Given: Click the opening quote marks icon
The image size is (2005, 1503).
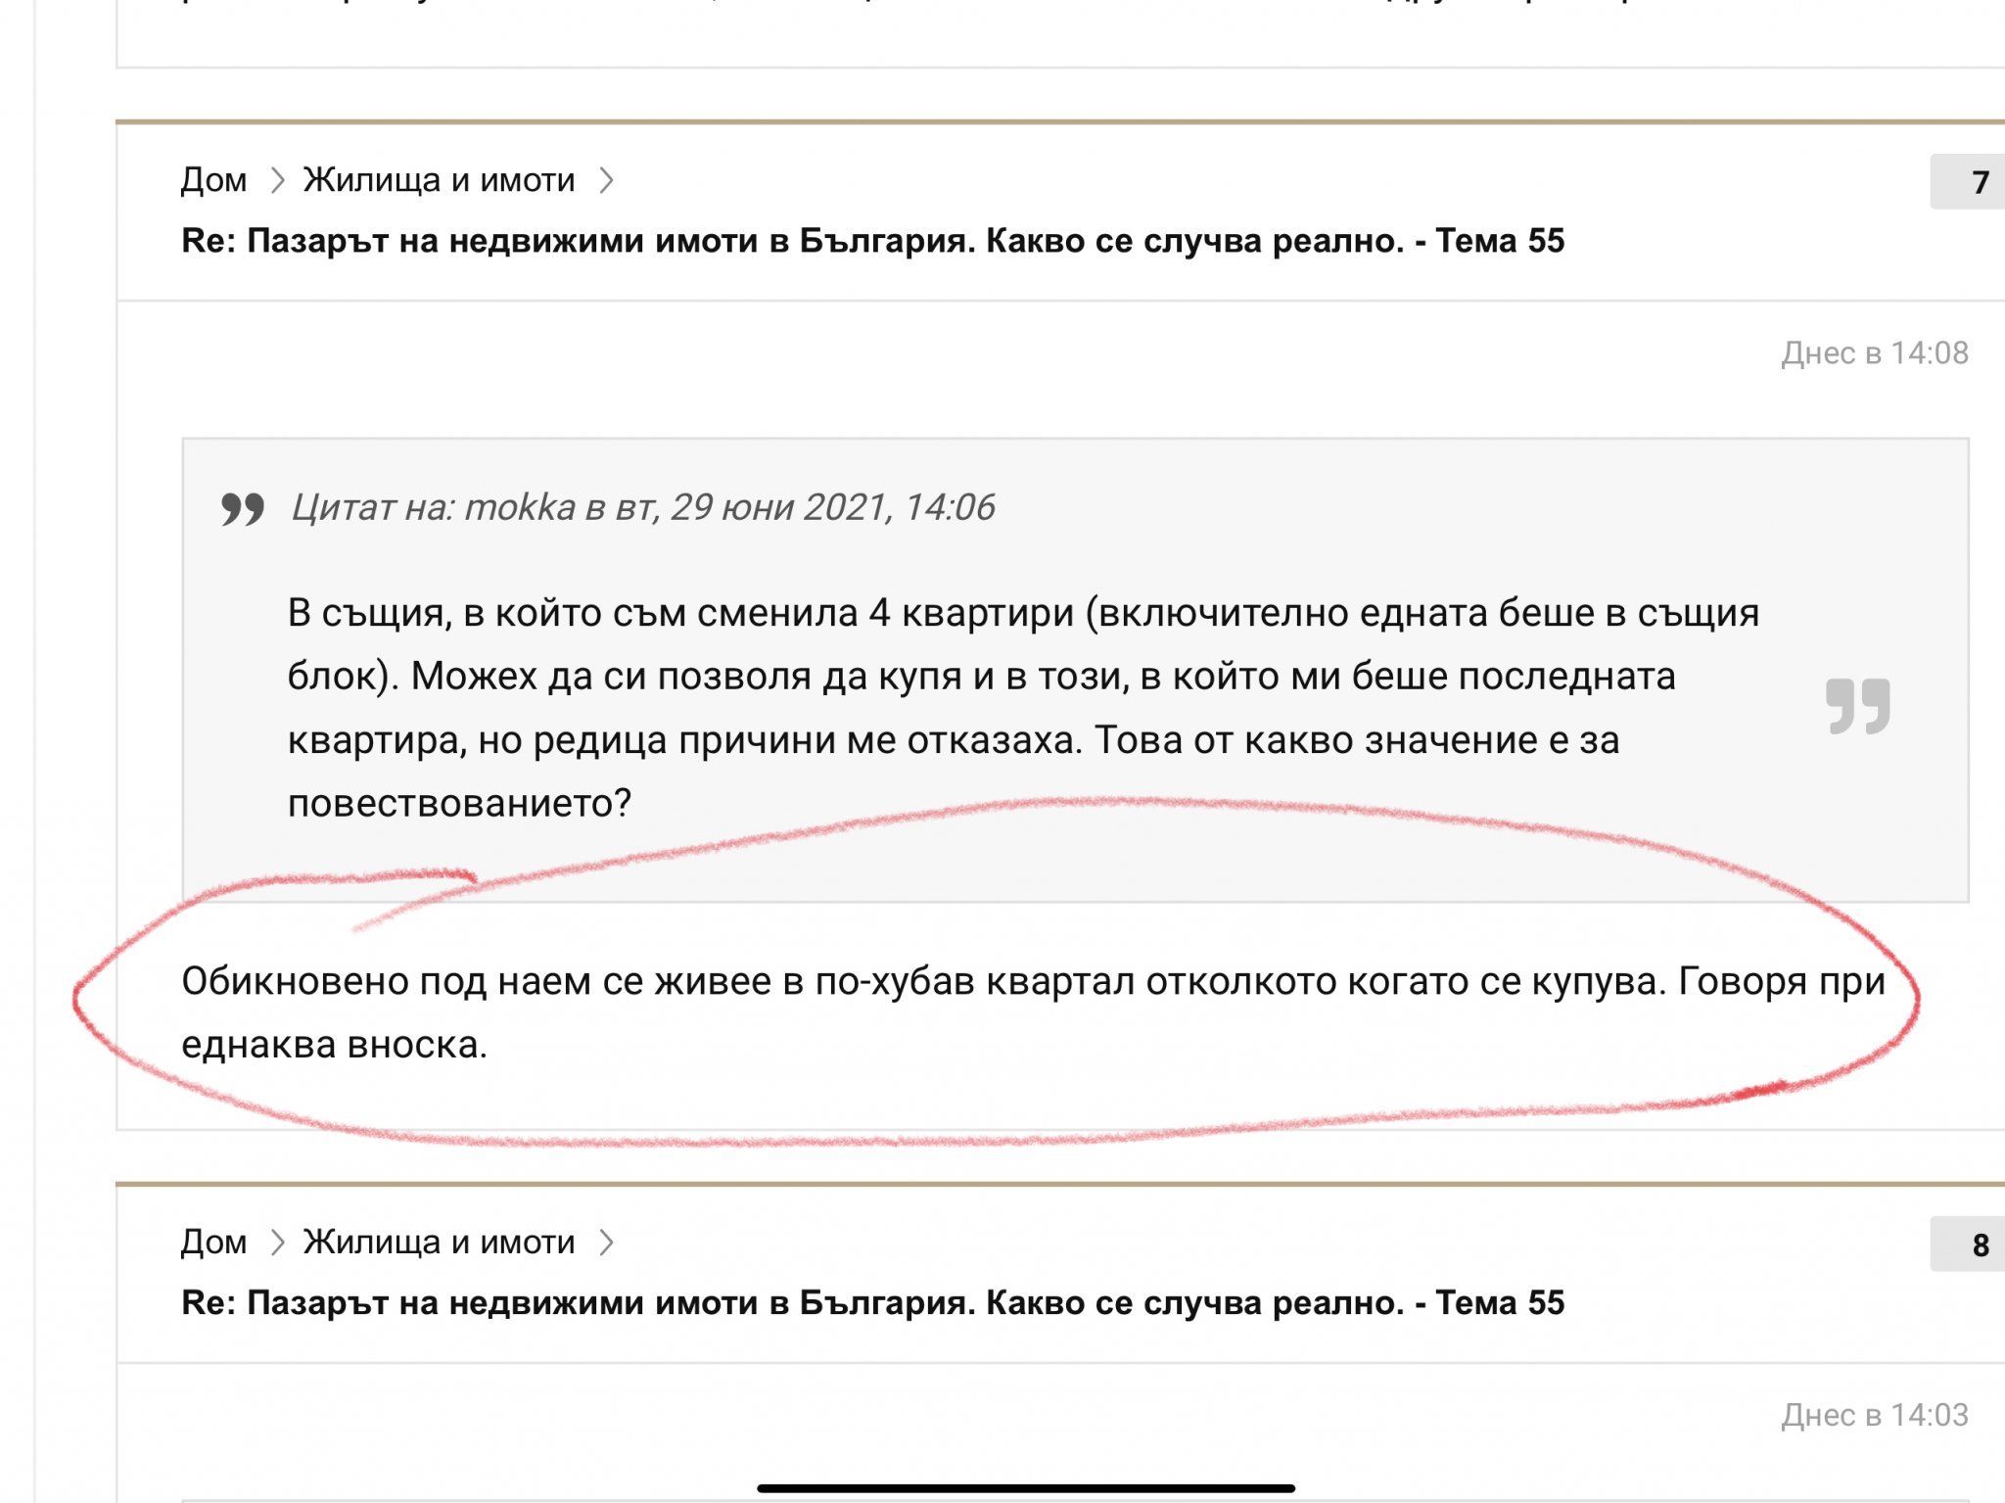Looking at the screenshot, I should pos(242,508).
